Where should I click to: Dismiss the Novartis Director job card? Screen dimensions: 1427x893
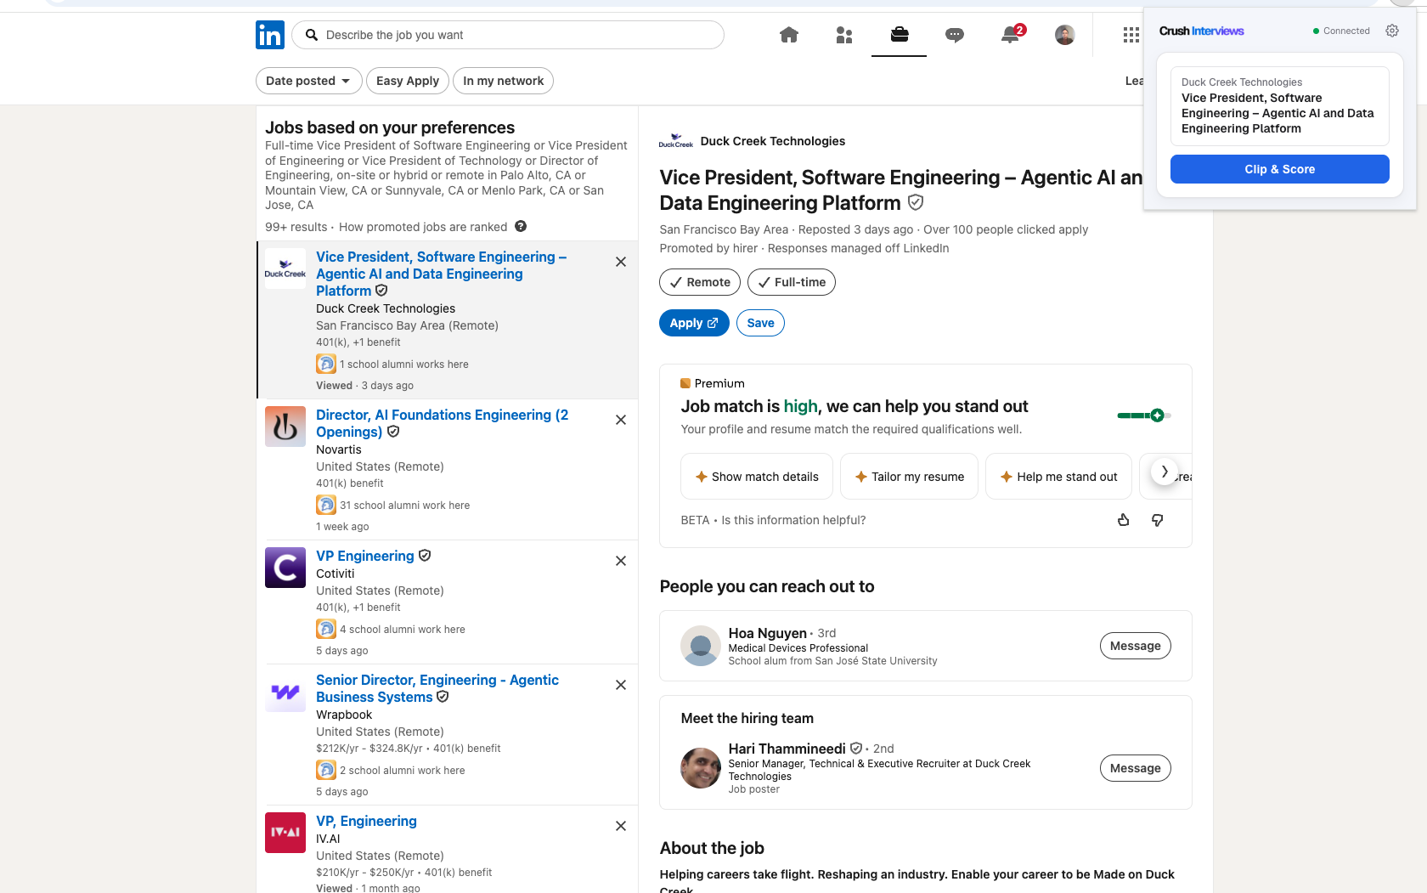tap(621, 420)
